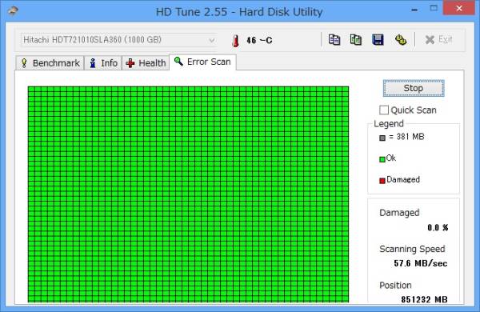Click the Exit button
Image resolution: width=480 pixels, height=312 pixels.
[438, 39]
